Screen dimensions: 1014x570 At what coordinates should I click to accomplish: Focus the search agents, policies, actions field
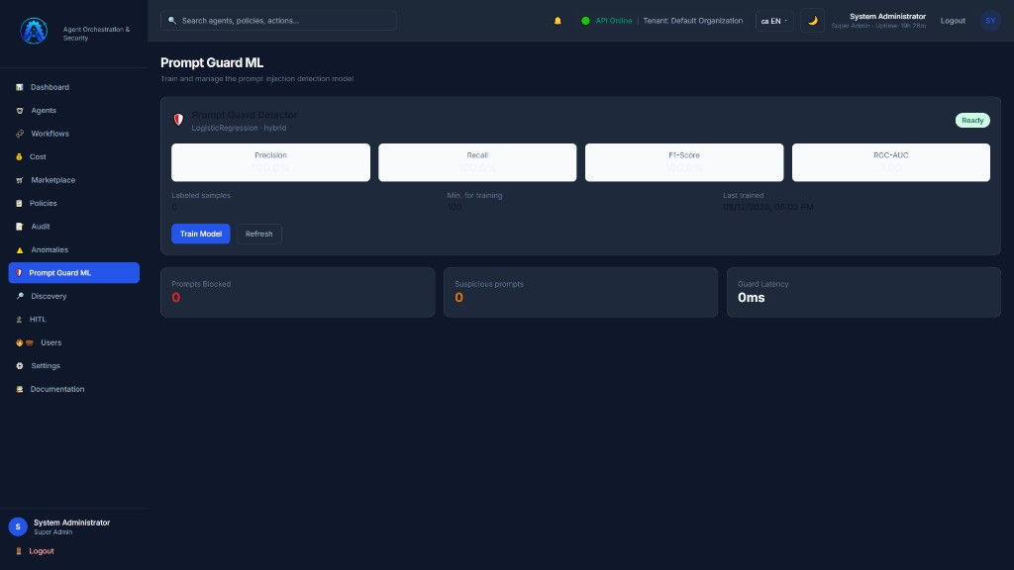click(x=278, y=21)
